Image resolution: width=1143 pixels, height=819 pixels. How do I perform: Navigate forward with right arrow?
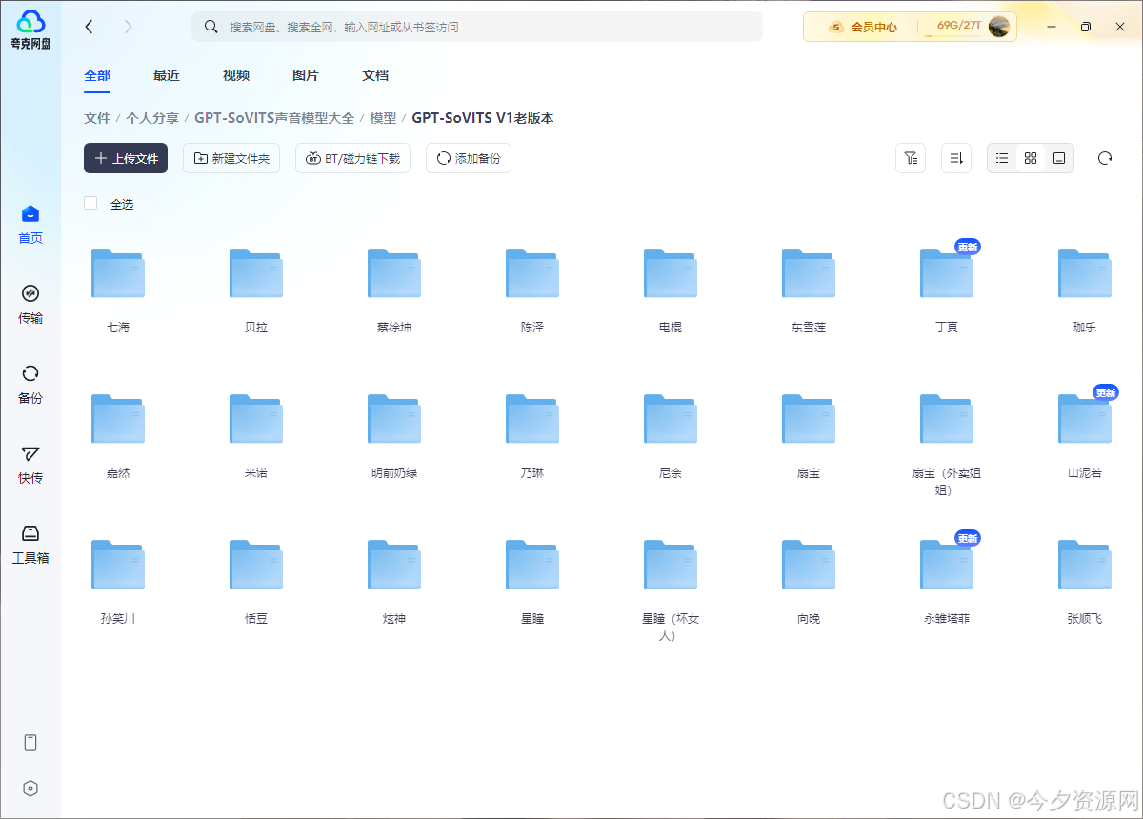tap(129, 27)
